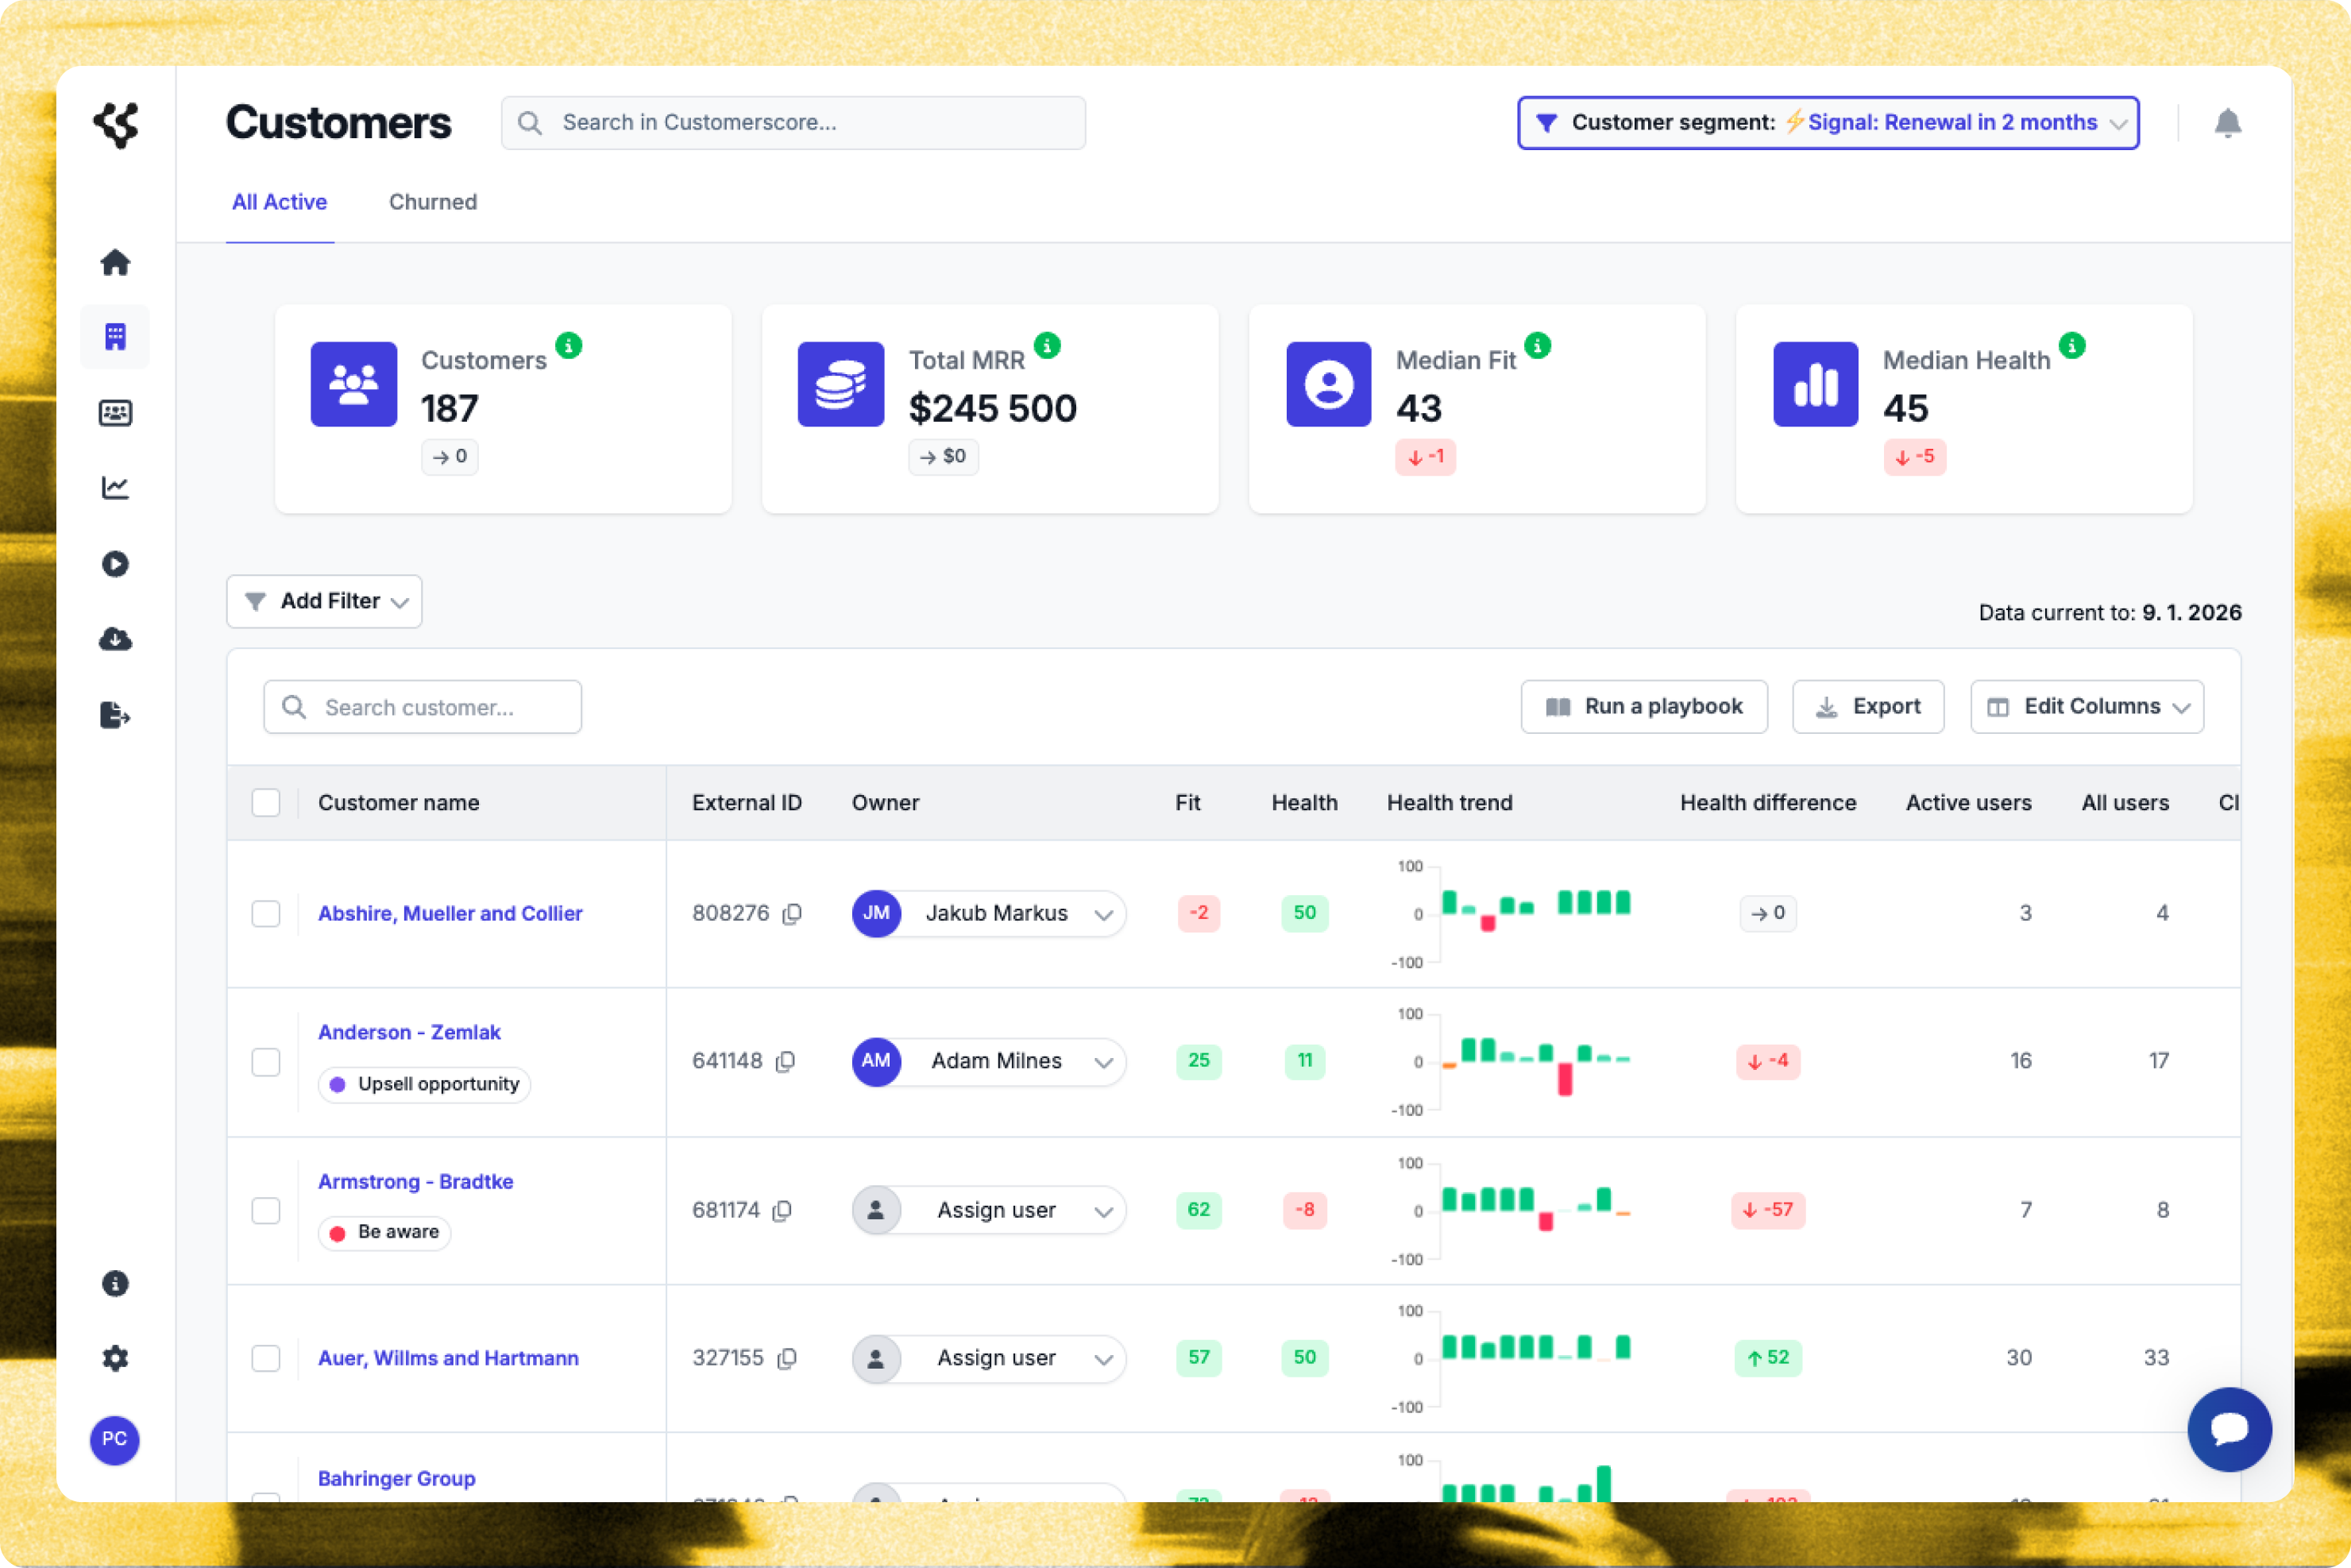Open the cloud download icon in sidebar

pos(115,639)
